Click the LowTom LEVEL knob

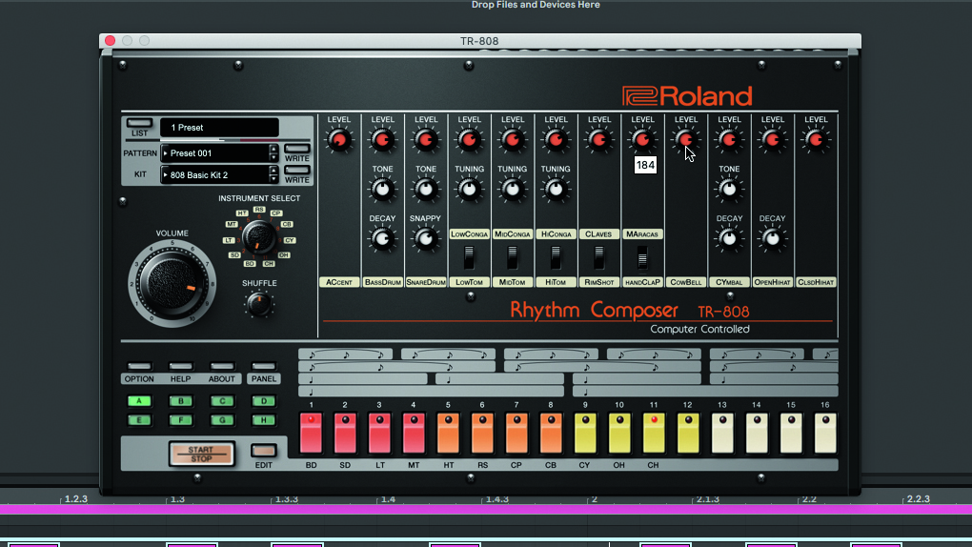click(x=469, y=139)
